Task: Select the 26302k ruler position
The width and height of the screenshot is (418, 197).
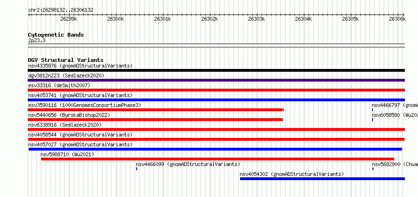Action: coord(209,19)
